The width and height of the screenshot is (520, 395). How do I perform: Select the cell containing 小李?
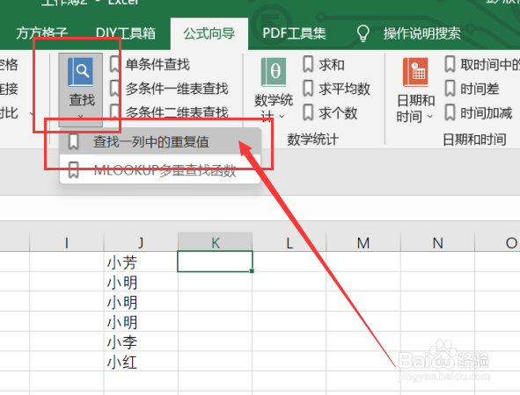click(141, 341)
